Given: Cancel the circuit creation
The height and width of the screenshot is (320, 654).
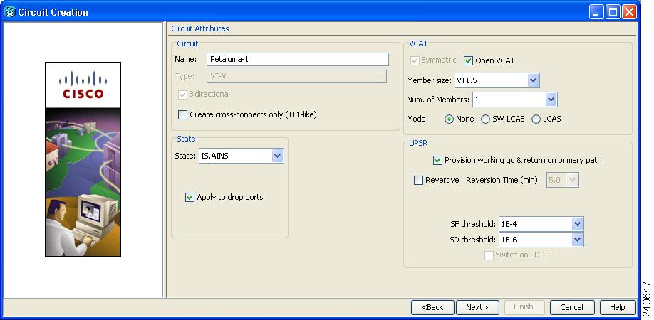Looking at the screenshot, I should (572, 307).
